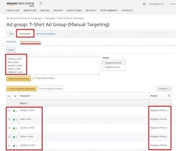Click the negative keywords text area

point(53,65)
